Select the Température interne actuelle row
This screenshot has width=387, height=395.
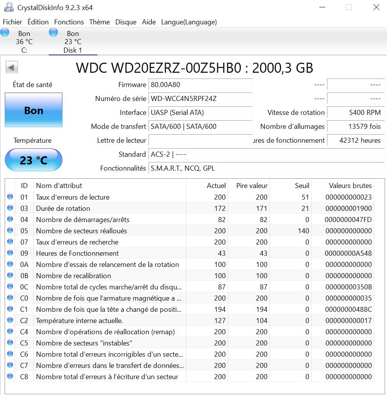(x=189, y=320)
